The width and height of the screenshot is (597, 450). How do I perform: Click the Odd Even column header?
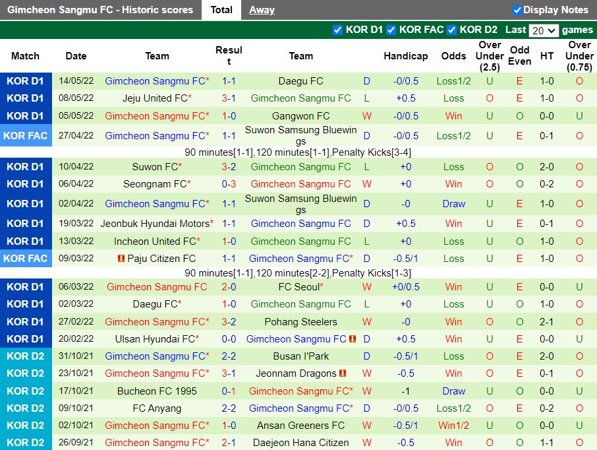point(520,55)
